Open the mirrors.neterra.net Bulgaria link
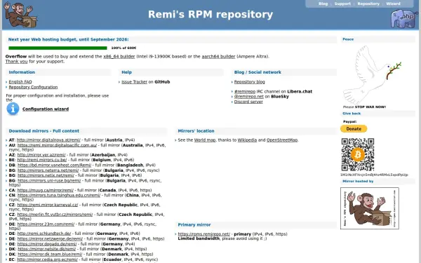 tap(48, 170)
